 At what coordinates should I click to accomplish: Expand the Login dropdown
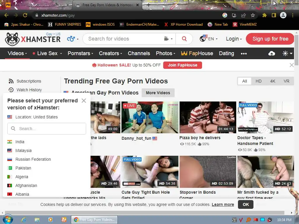coord(234,39)
